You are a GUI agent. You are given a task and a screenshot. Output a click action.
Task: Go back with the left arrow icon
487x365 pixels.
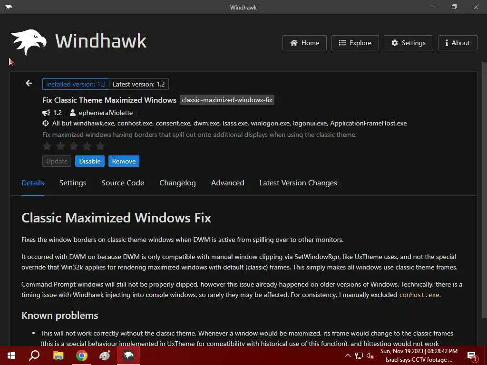coord(29,83)
